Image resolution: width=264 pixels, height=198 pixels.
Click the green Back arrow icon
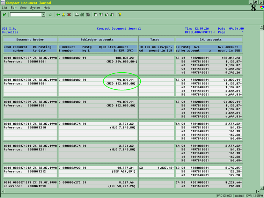point(58,15)
